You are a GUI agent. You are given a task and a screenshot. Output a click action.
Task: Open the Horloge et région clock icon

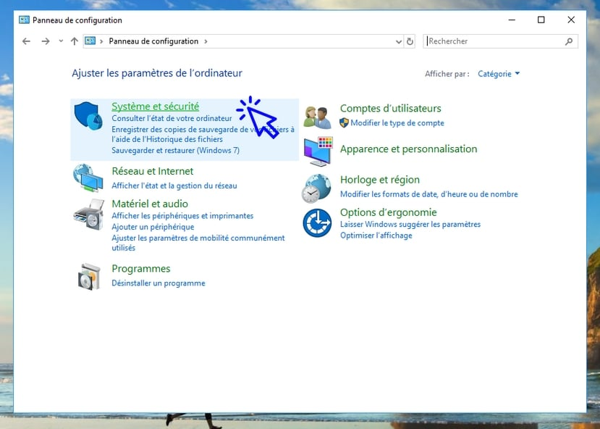[316, 188]
